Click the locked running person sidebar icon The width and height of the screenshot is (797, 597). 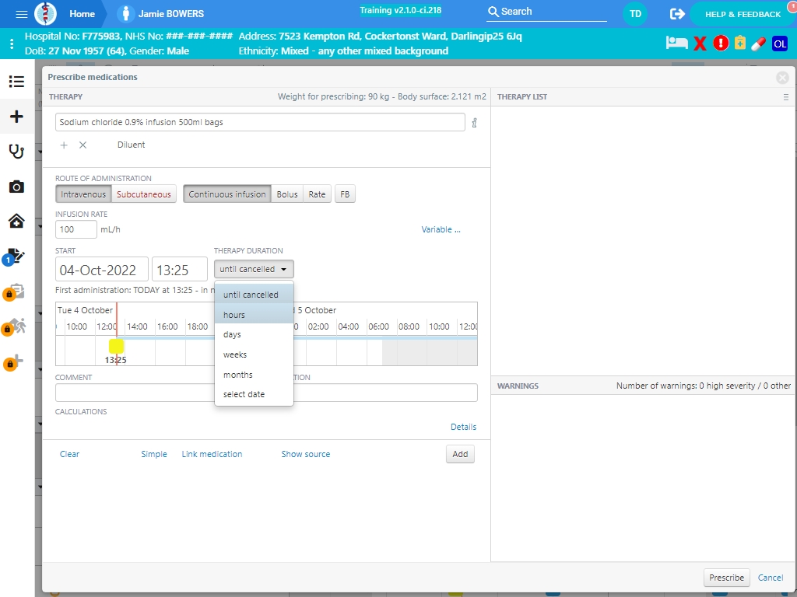pyautogui.click(x=14, y=326)
